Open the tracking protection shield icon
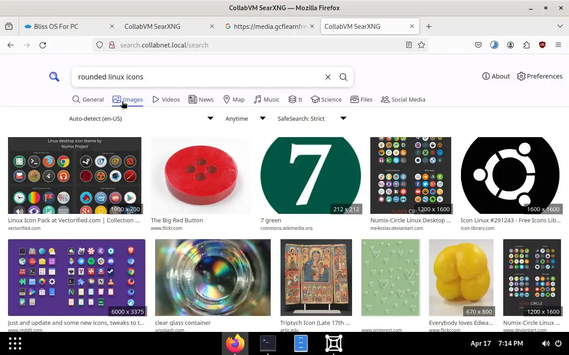569x355 pixels. pyautogui.click(x=100, y=45)
